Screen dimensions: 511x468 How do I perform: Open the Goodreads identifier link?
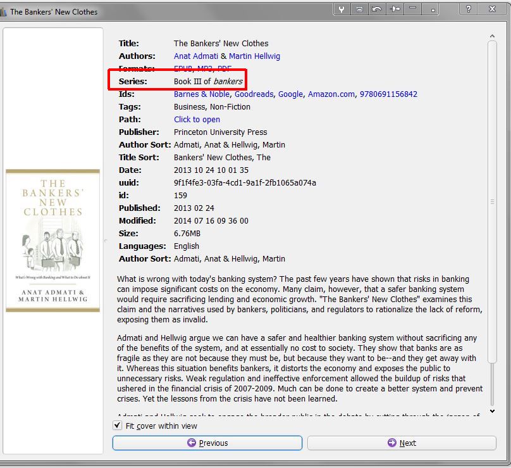(x=254, y=94)
